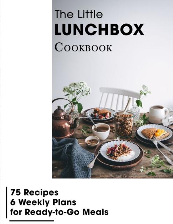Screen dimensions: 173x224
Task: Select the glass jar of granola
Action: (x=124, y=123)
